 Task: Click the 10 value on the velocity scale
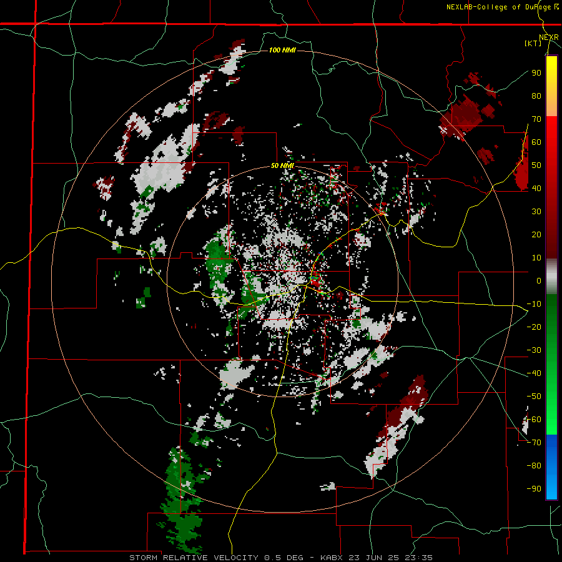click(536, 258)
